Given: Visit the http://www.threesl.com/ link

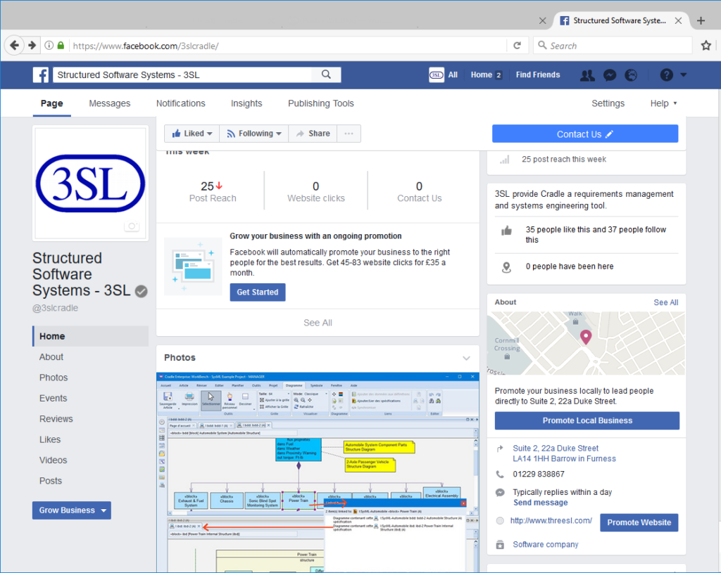Looking at the screenshot, I should click(x=551, y=520).
